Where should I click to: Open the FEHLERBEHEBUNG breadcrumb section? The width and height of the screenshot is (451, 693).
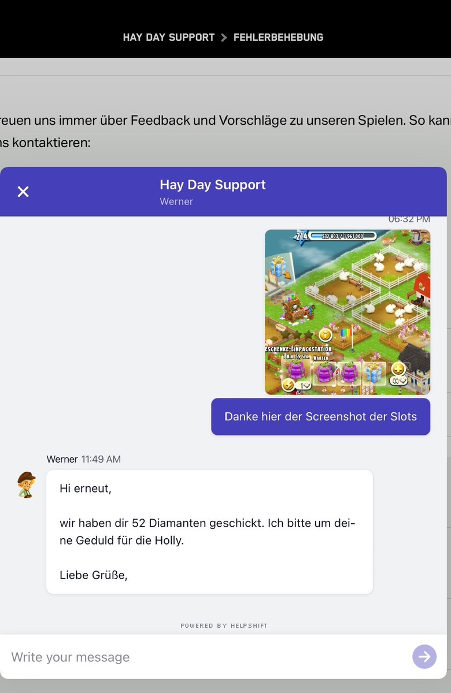click(278, 38)
